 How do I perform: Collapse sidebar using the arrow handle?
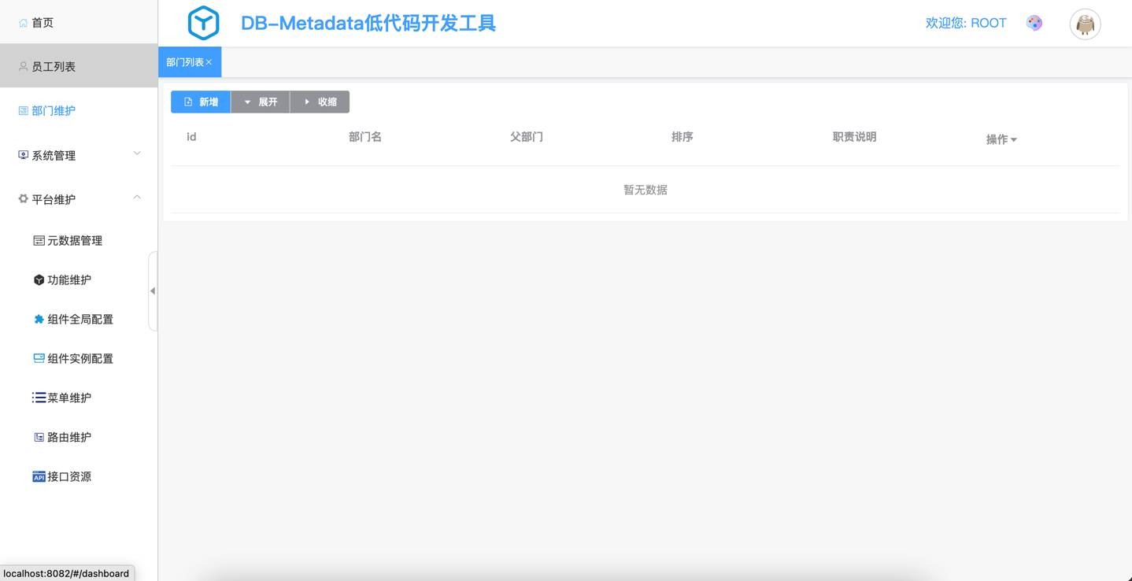153,291
